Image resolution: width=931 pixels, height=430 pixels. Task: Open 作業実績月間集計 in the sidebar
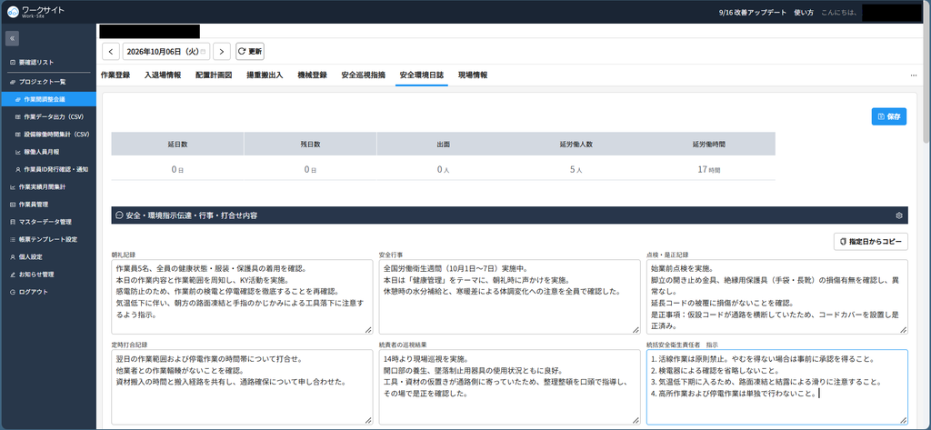click(48, 187)
